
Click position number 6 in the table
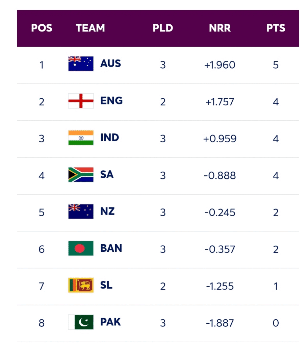click(x=42, y=249)
